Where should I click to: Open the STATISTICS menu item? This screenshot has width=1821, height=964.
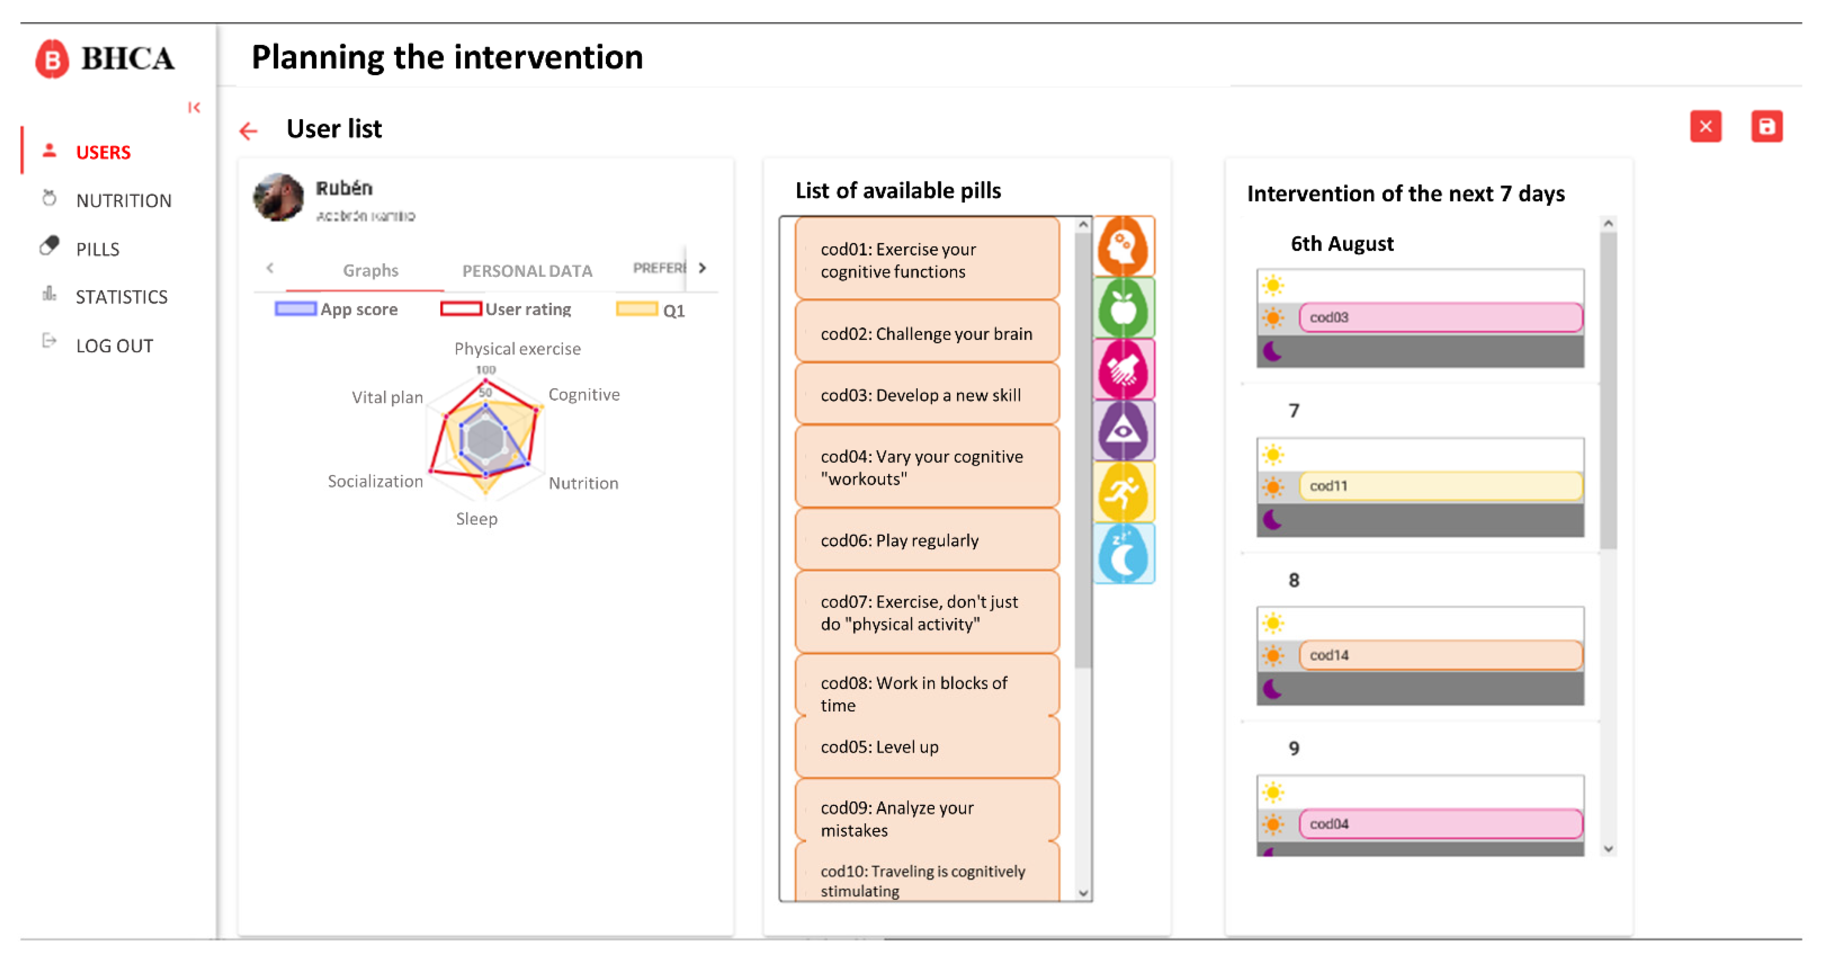121,296
